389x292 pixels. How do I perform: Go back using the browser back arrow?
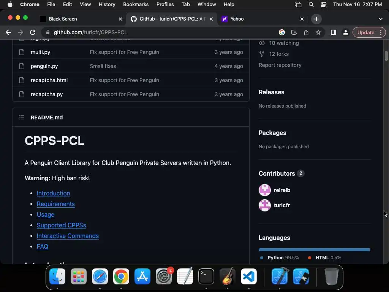pyautogui.click(x=8, y=32)
